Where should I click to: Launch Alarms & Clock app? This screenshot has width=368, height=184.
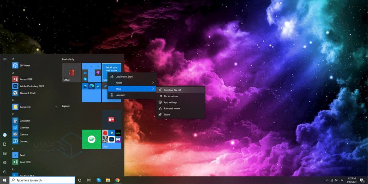pos(27,93)
